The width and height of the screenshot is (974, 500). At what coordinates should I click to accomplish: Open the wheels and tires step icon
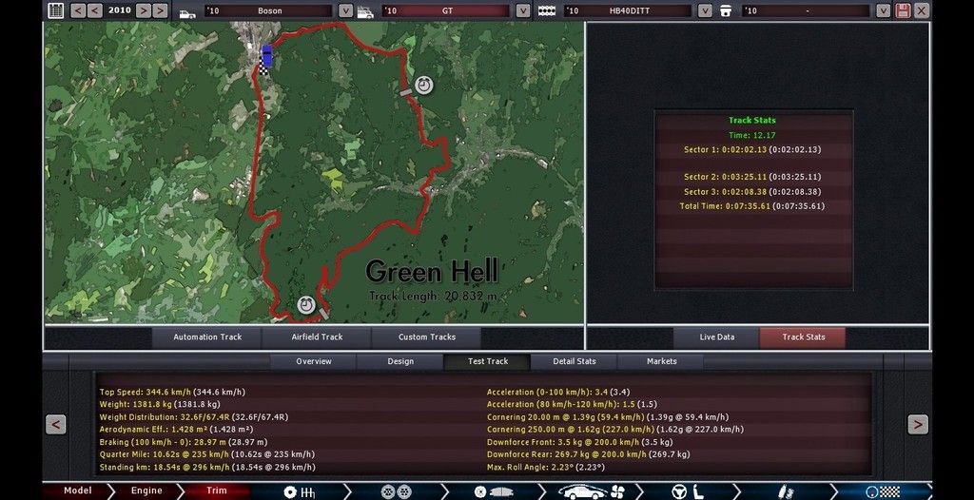pyautogui.click(x=396, y=492)
